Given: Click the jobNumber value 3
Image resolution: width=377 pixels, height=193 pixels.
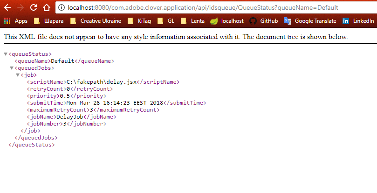Looking at the screenshot, I should 65,124.
